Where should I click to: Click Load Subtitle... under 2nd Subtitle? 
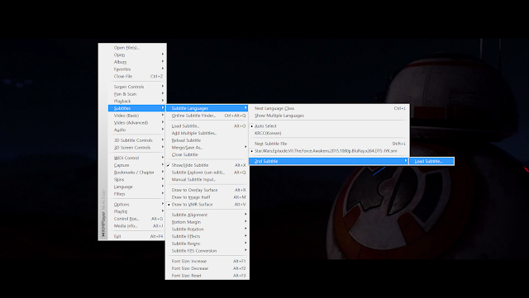(x=431, y=161)
